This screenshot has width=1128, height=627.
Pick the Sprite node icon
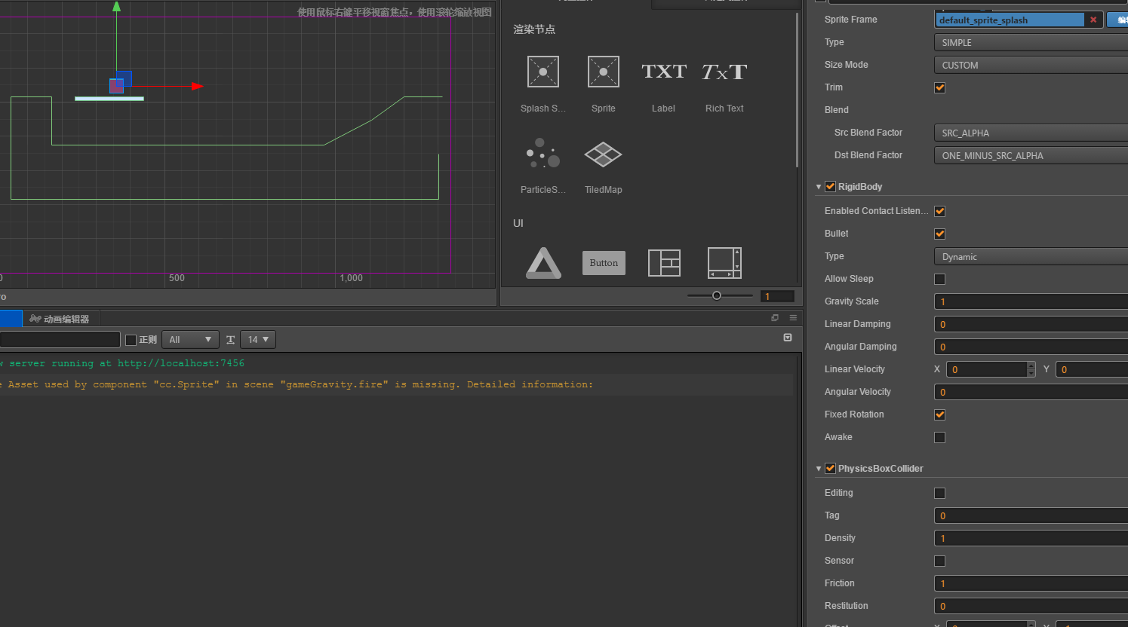click(604, 72)
